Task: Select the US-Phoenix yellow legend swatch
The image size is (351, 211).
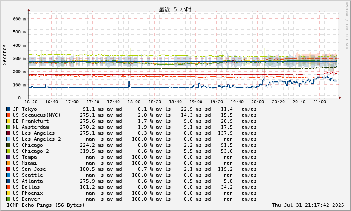Action: 8,193
